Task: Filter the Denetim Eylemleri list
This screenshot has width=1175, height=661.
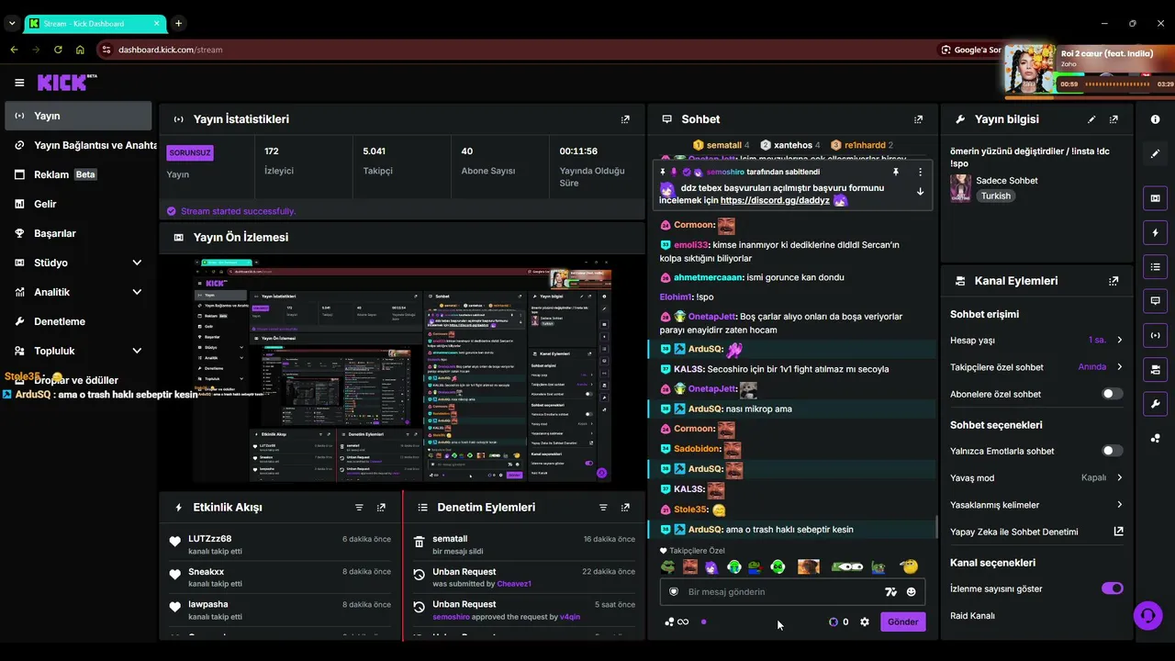Action: (603, 507)
